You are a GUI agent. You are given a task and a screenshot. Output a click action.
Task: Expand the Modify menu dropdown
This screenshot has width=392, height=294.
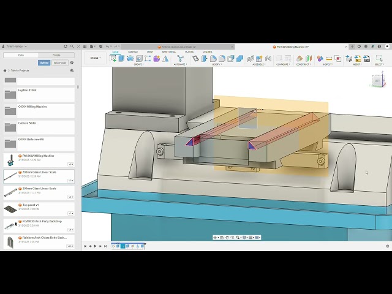216,64
